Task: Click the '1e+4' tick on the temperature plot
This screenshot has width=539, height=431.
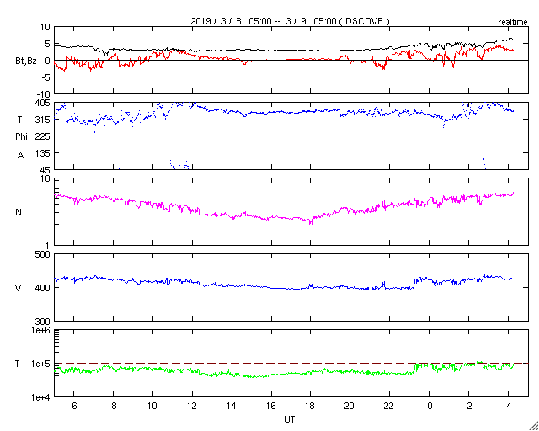Action: point(41,397)
